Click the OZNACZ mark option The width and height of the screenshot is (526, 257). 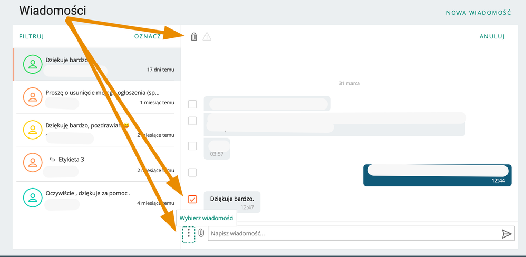[148, 36]
